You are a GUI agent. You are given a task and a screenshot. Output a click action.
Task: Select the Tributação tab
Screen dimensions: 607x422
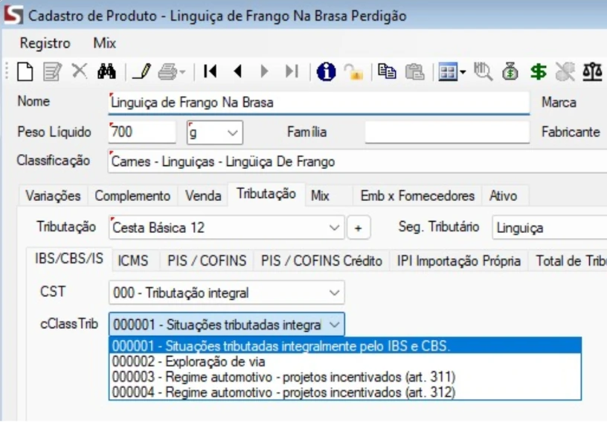click(266, 194)
